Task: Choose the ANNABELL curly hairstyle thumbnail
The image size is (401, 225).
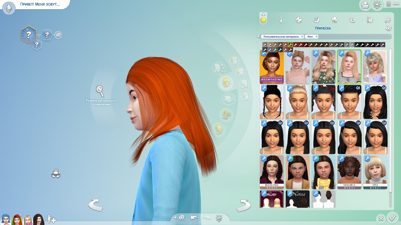Action: point(349,172)
